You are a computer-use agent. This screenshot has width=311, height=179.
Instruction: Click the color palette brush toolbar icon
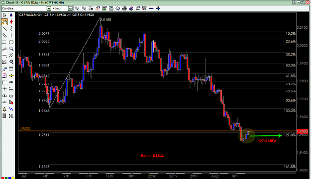click(131, 8)
